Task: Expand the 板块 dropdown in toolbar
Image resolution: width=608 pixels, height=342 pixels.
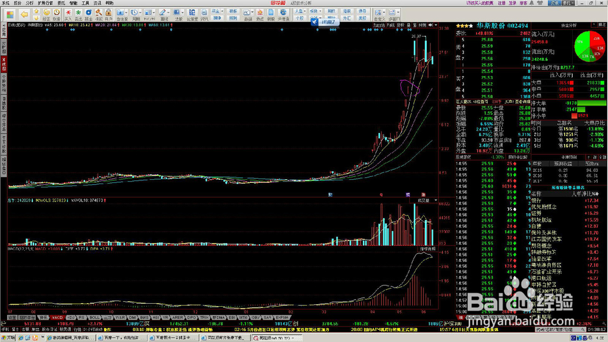Action: point(320,11)
